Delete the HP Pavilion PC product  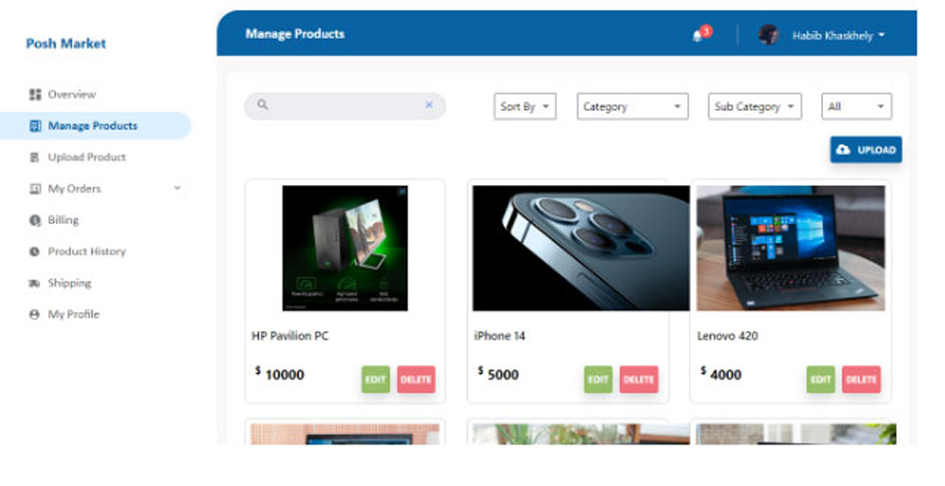tap(416, 379)
